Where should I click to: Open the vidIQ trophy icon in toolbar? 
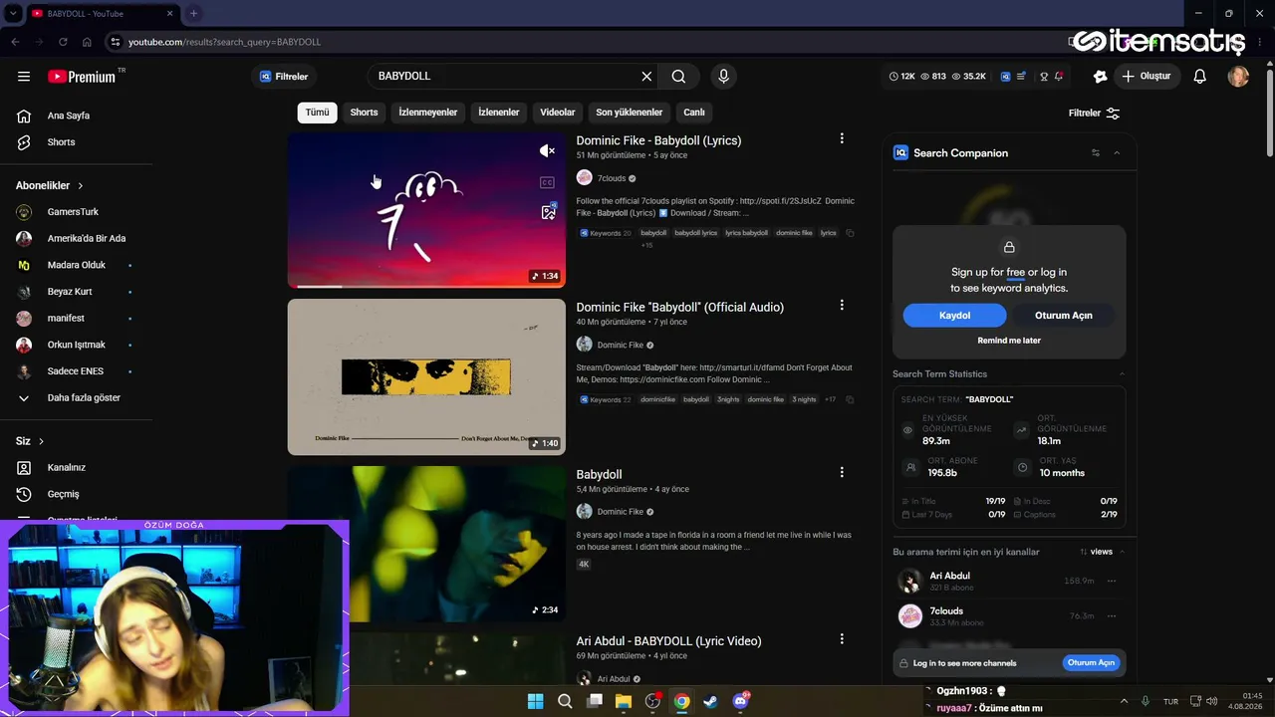[1044, 77]
